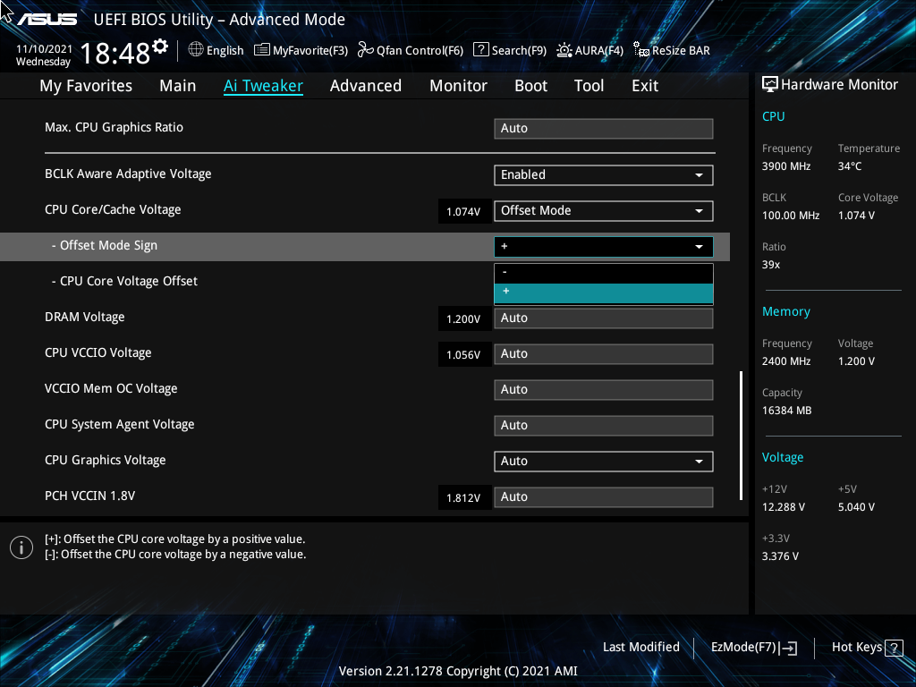Screen dimensions: 916x687
Task: Open the Hot Keys question icon
Action: (894, 648)
